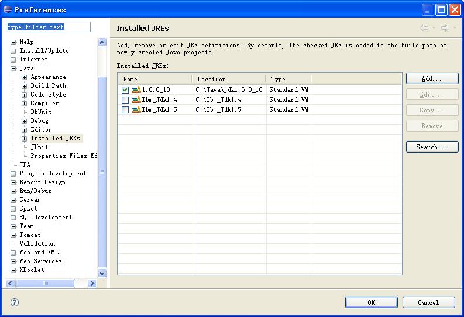Select Web and XML tree item
The height and width of the screenshot is (317, 464).
pos(39,252)
